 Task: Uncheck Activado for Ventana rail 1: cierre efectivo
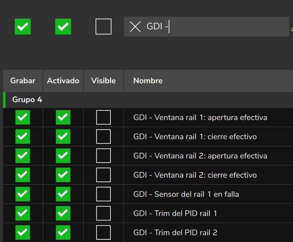[x=63, y=137]
